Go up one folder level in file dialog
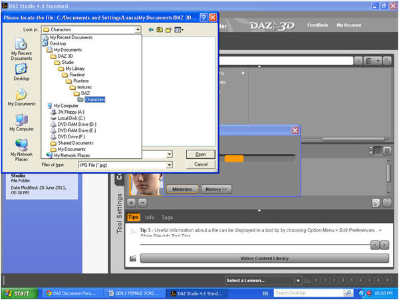This screenshot has width=399, height=300. (x=160, y=30)
